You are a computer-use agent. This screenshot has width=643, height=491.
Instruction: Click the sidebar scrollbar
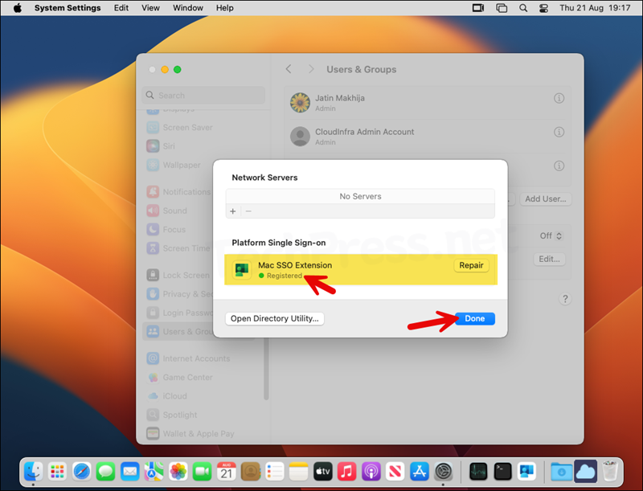(x=266, y=368)
